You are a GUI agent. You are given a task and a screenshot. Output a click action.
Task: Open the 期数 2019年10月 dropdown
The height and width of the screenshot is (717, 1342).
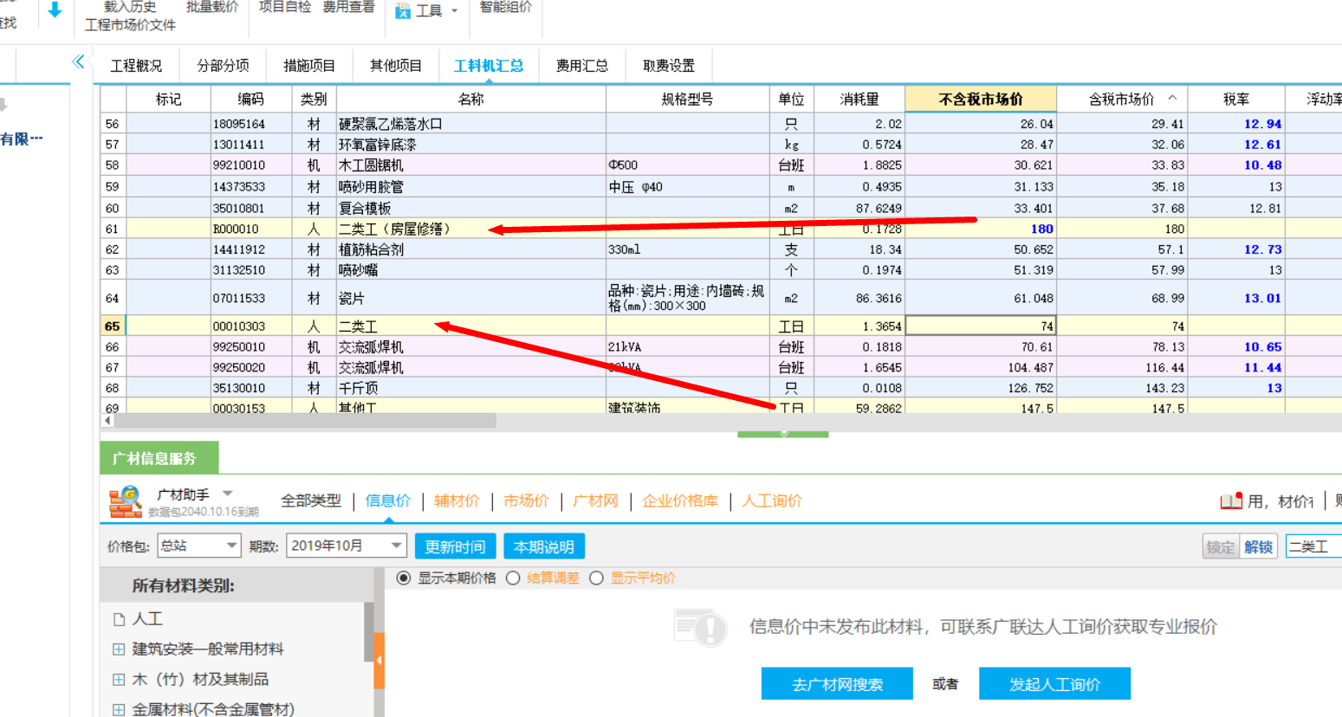tap(347, 546)
